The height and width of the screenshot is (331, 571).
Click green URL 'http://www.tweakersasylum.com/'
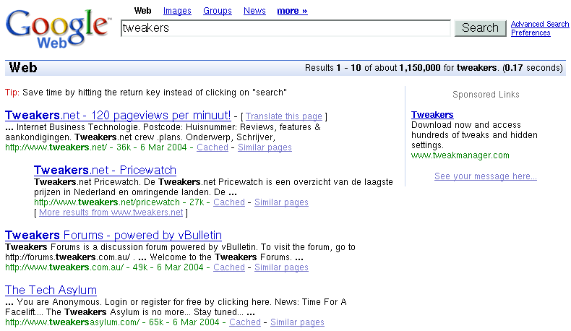[72, 322]
